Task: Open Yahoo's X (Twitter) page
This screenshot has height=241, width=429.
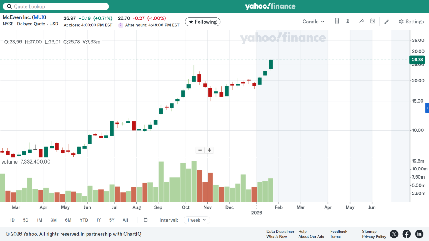Action: tap(394, 234)
